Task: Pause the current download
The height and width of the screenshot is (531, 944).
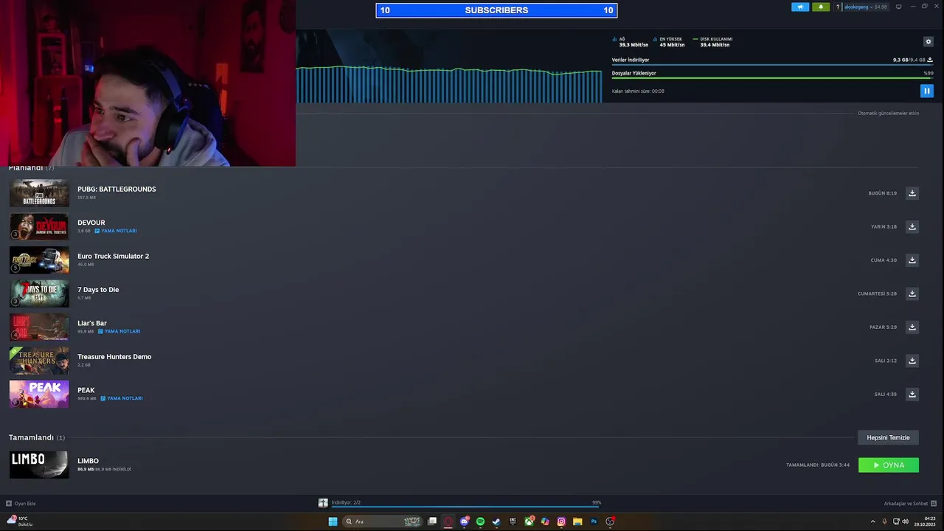Action: (x=927, y=91)
